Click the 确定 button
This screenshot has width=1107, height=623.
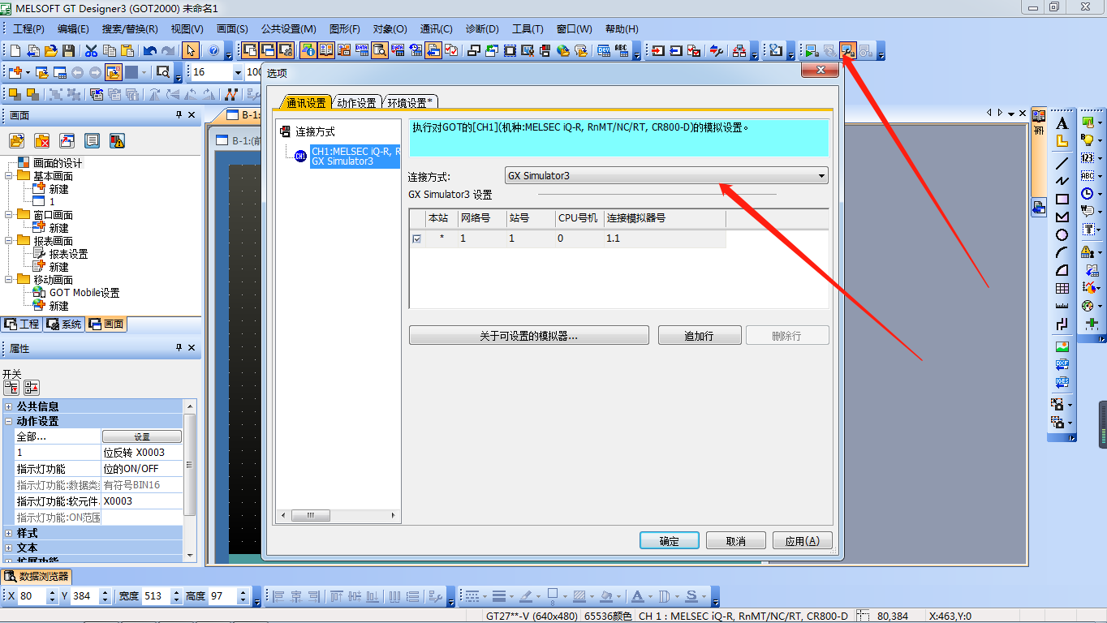point(670,541)
